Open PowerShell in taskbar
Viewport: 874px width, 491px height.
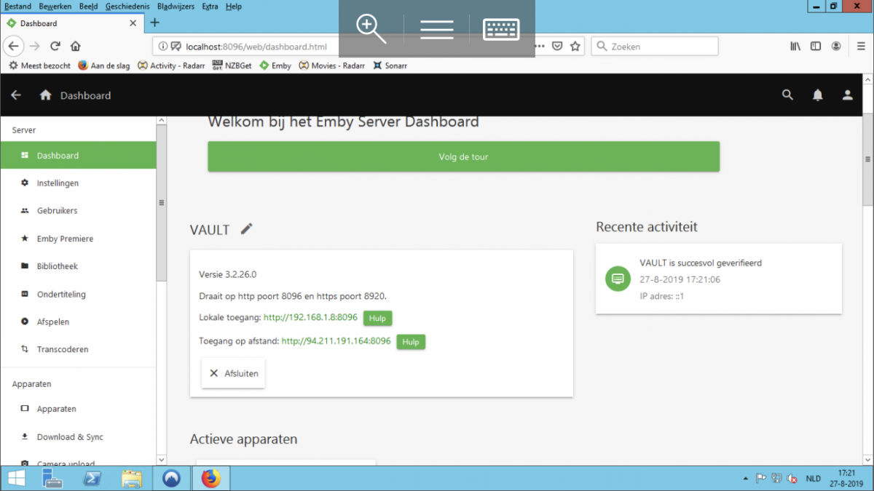[92, 478]
